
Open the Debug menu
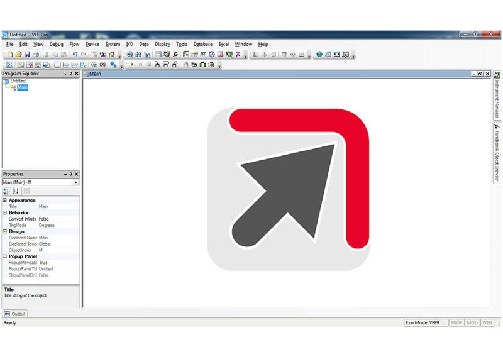[56, 44]
